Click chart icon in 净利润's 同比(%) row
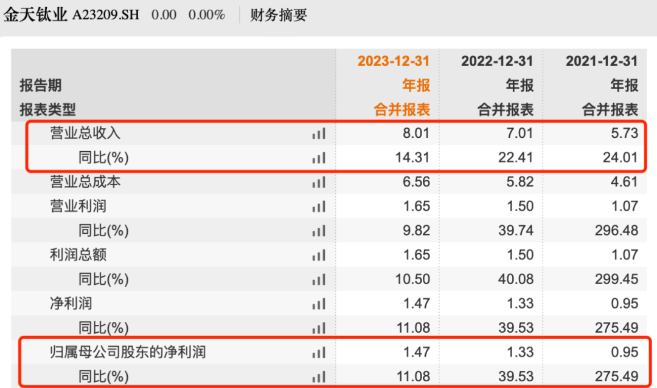 pyautogui.click(x=319, y=328)
